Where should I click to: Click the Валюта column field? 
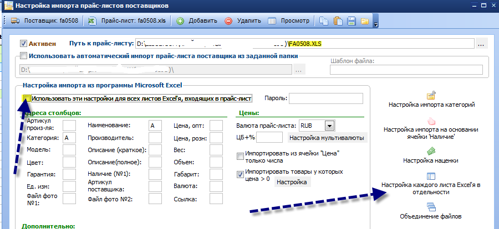click(216, 186)
